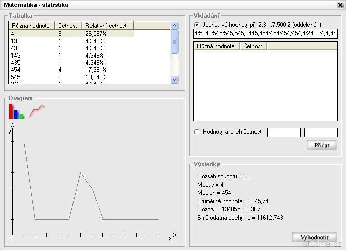Select the red line graph icon
The width and height of the screenshot is (346, 251).
37,111
